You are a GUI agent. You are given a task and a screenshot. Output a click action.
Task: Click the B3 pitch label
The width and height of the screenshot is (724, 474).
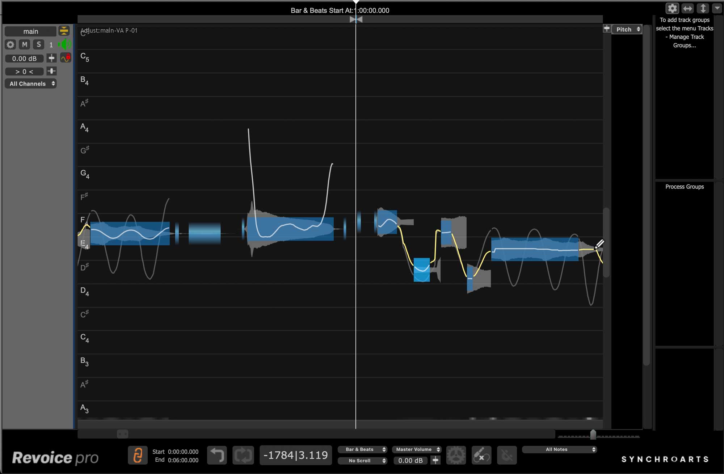[x=84, y=361]
